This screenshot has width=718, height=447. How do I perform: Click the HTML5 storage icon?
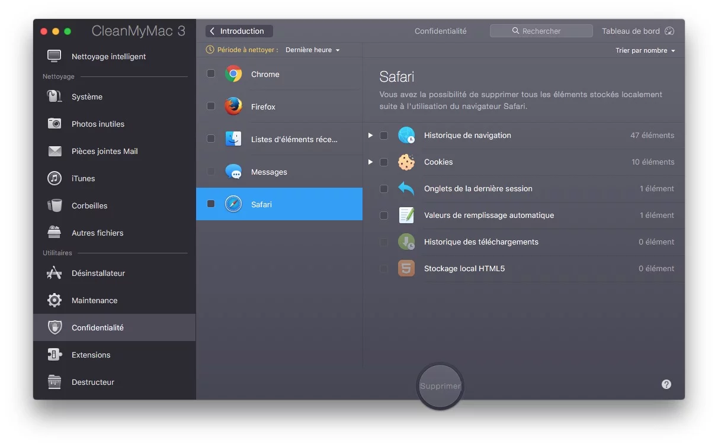tap(406, 268)
